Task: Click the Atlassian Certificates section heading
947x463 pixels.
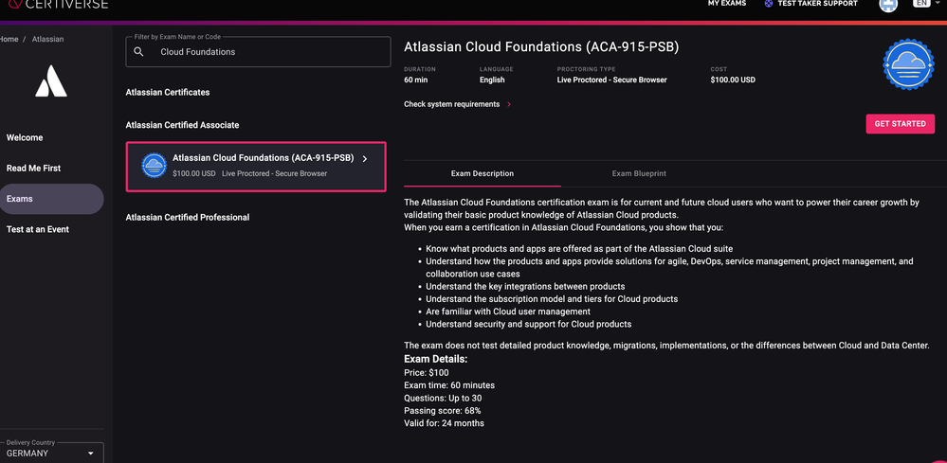Action: pos(167,93)
